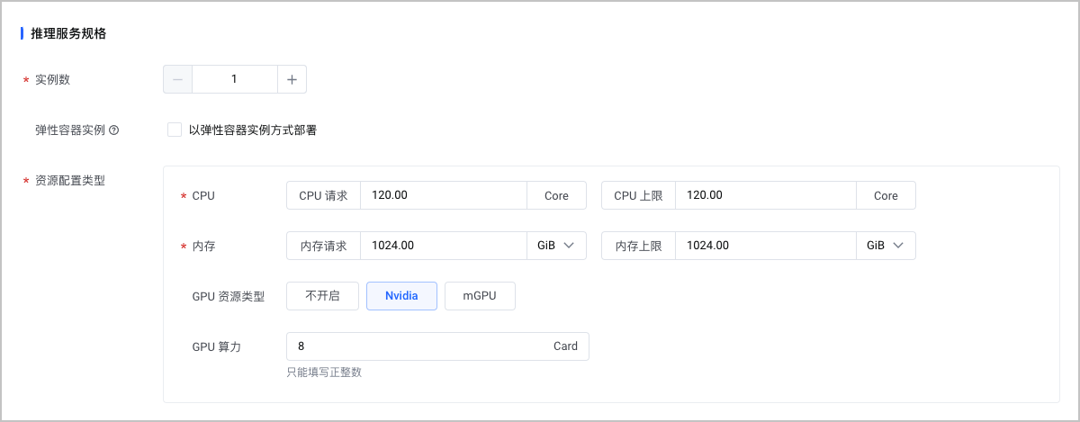Select mGPU resource type
This screenshot has width=1080, height=422.
480,296
